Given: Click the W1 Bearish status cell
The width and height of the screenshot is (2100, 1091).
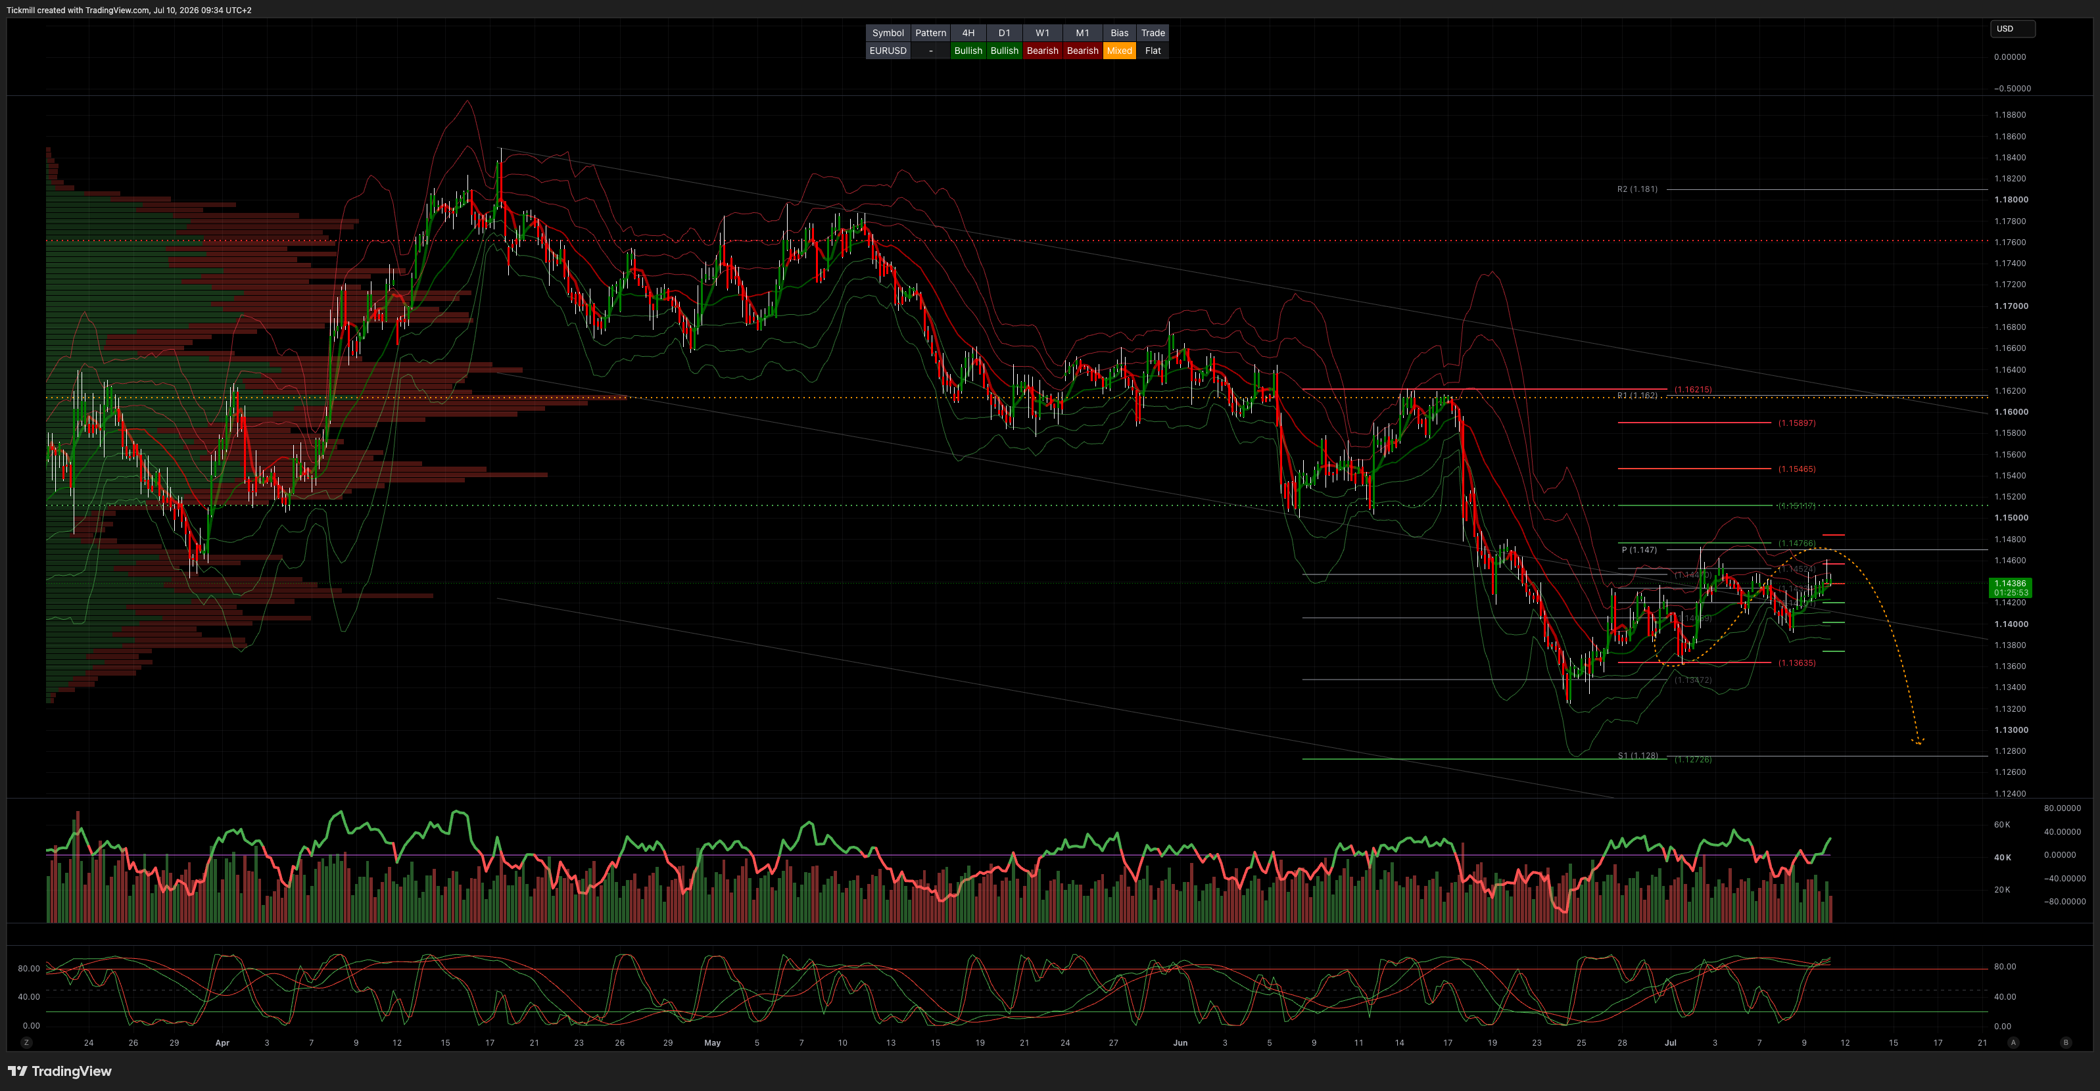Looking at the screenshot, I should [1042, 51].
